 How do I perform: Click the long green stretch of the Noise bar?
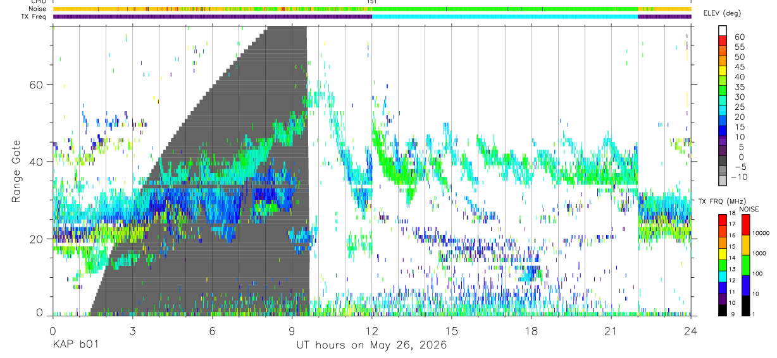(505, 9)
